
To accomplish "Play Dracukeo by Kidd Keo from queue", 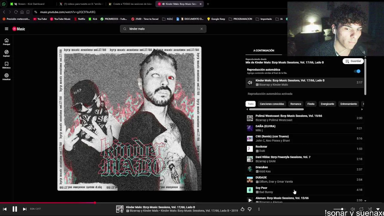I will tap(304, 169).
